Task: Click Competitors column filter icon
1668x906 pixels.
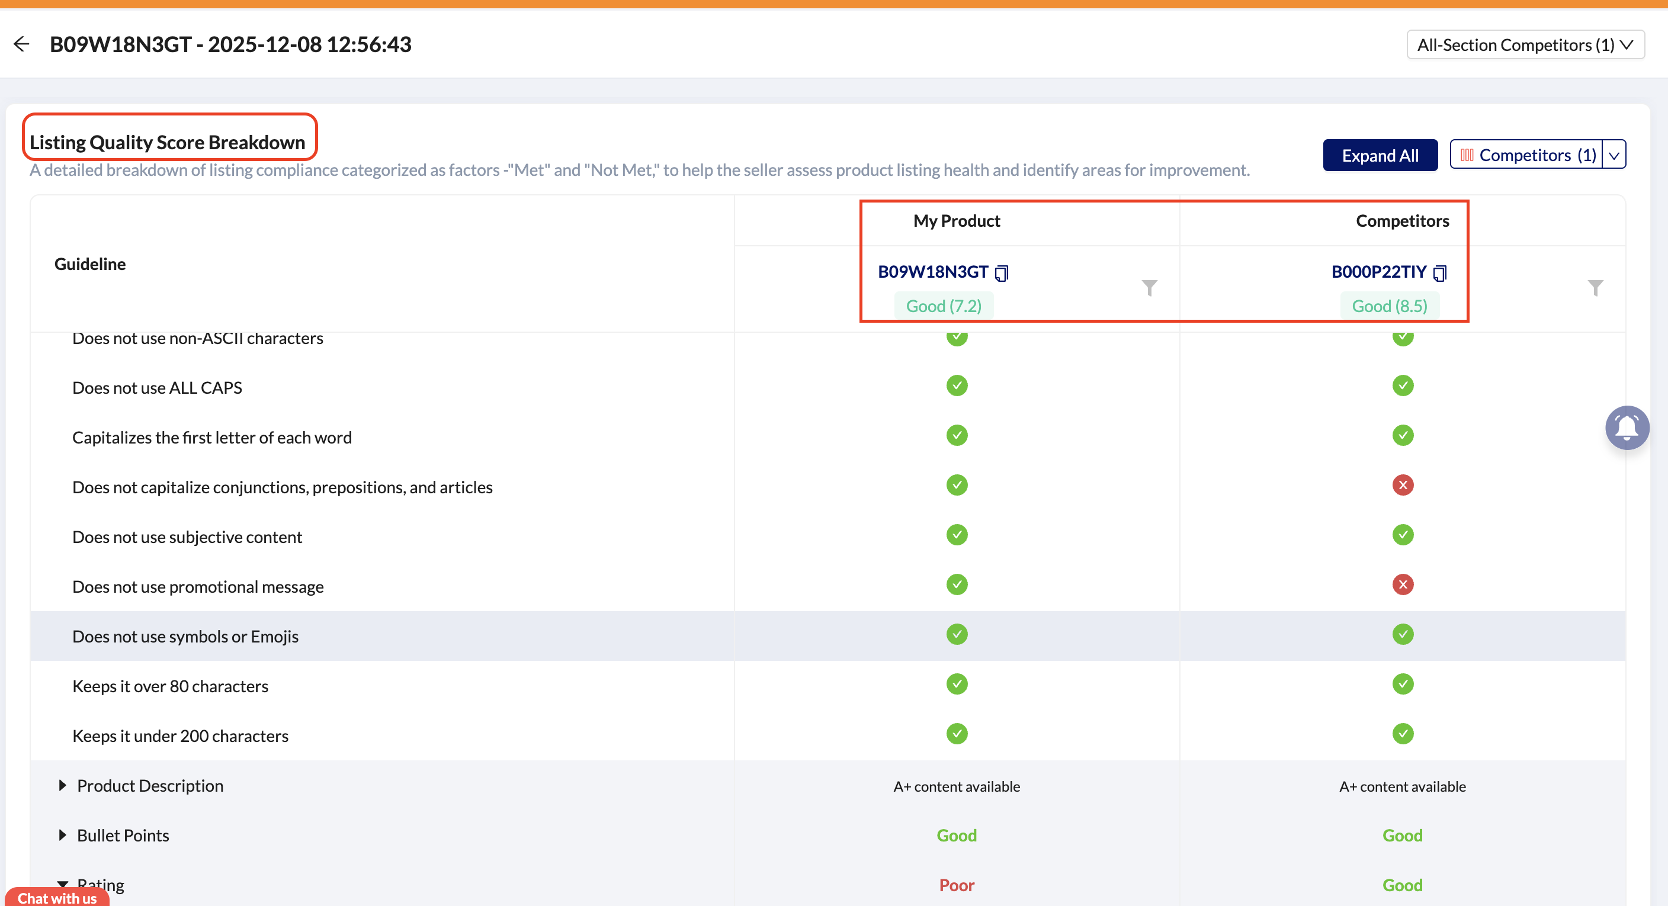Action: pos(1595,287)
